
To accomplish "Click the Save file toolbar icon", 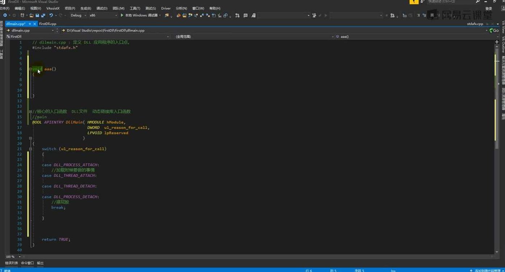I will [x=37, y=16].
